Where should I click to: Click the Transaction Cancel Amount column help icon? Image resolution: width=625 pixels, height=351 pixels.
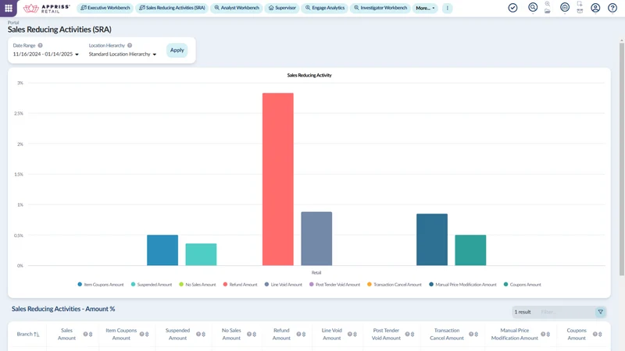tap(471, 335)
